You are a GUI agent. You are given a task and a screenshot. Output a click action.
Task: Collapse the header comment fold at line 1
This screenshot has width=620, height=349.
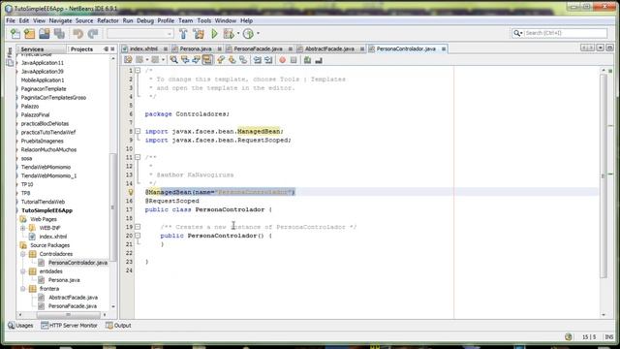coord(138,71)
